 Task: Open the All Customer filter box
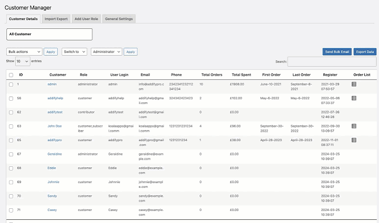(x=49, y=34)
